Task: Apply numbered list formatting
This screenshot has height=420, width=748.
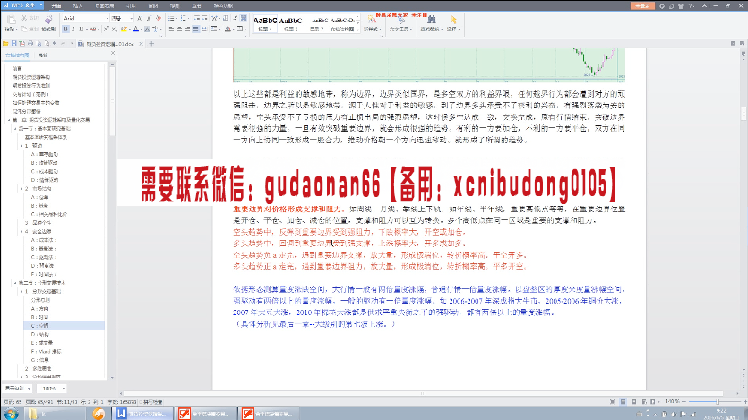Action: [x=185, y=18]
